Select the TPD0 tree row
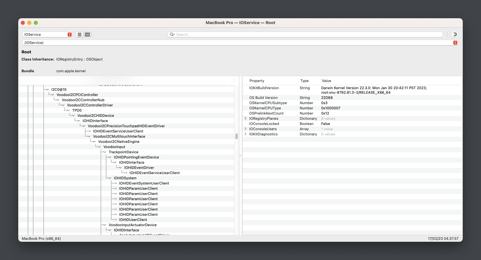This screenshot has width=481, height=260. (126, 110)
